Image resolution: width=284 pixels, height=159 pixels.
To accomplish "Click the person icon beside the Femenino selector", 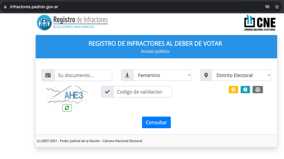I will coord(127,75).
